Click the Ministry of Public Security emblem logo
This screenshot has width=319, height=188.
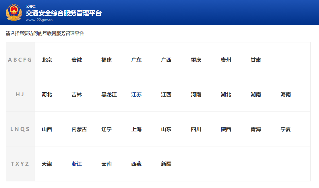tap(13, 12)
